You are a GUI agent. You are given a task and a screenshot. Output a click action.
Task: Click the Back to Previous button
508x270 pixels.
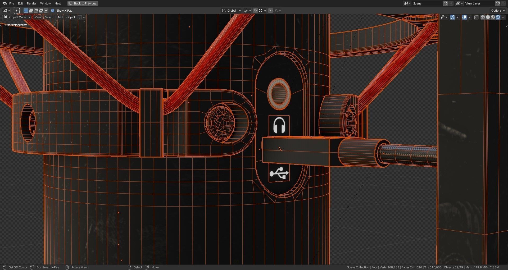(x=83, y=3)
